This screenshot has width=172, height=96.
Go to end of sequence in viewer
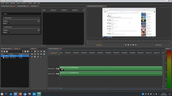click(136, 45)
